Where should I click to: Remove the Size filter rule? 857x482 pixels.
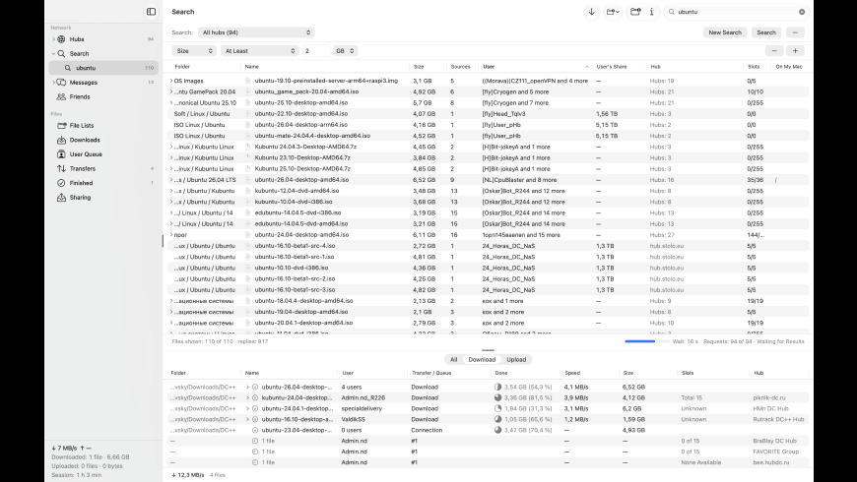click(x=774, y=51)
